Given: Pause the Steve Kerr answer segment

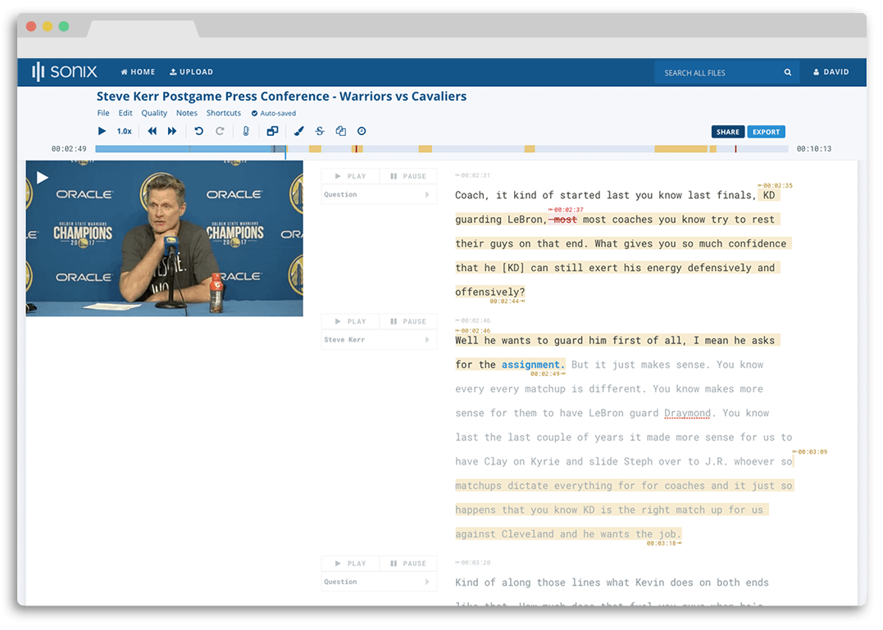Looking at the screenshot, I should (407, 321).
